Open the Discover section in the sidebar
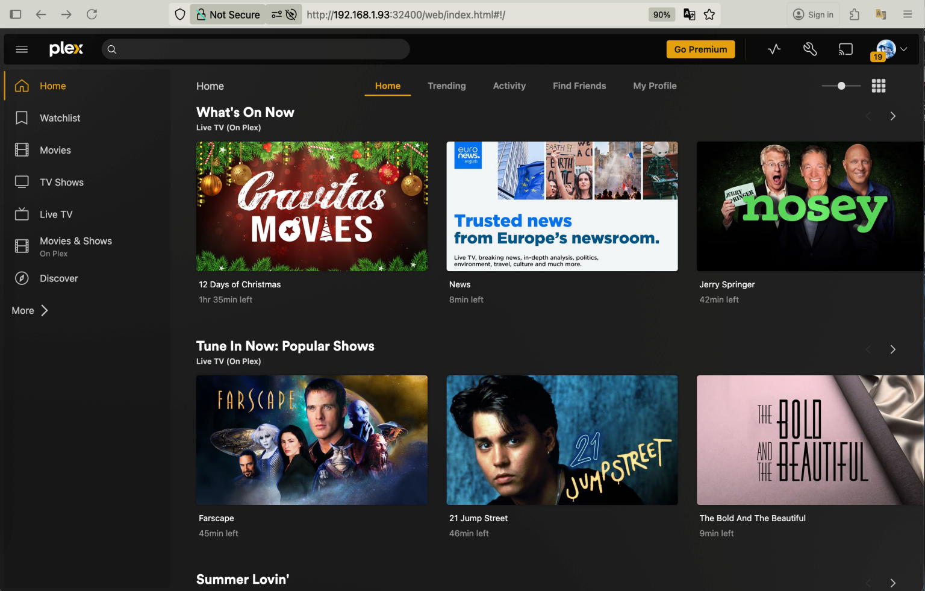 (x=58, y=278)
